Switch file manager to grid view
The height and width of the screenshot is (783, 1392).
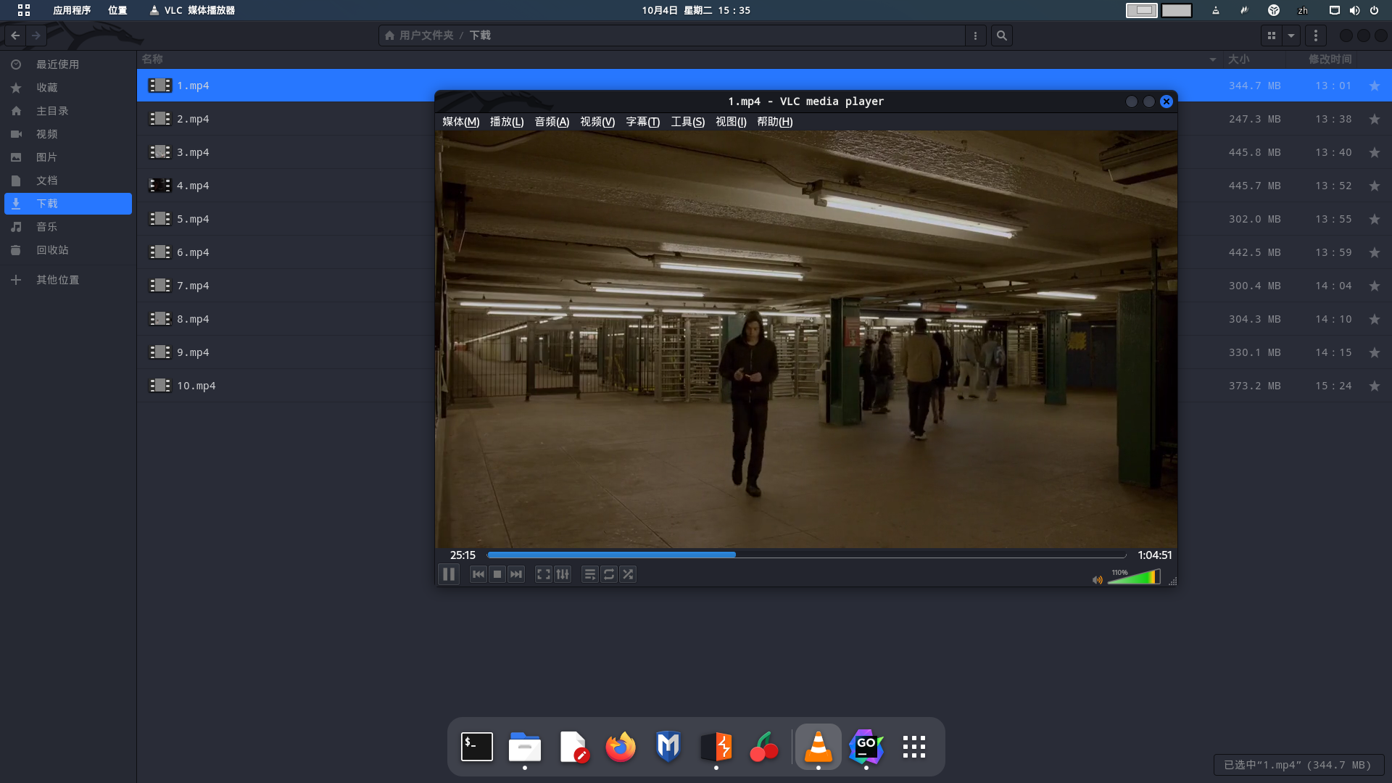click(1272, 36)
